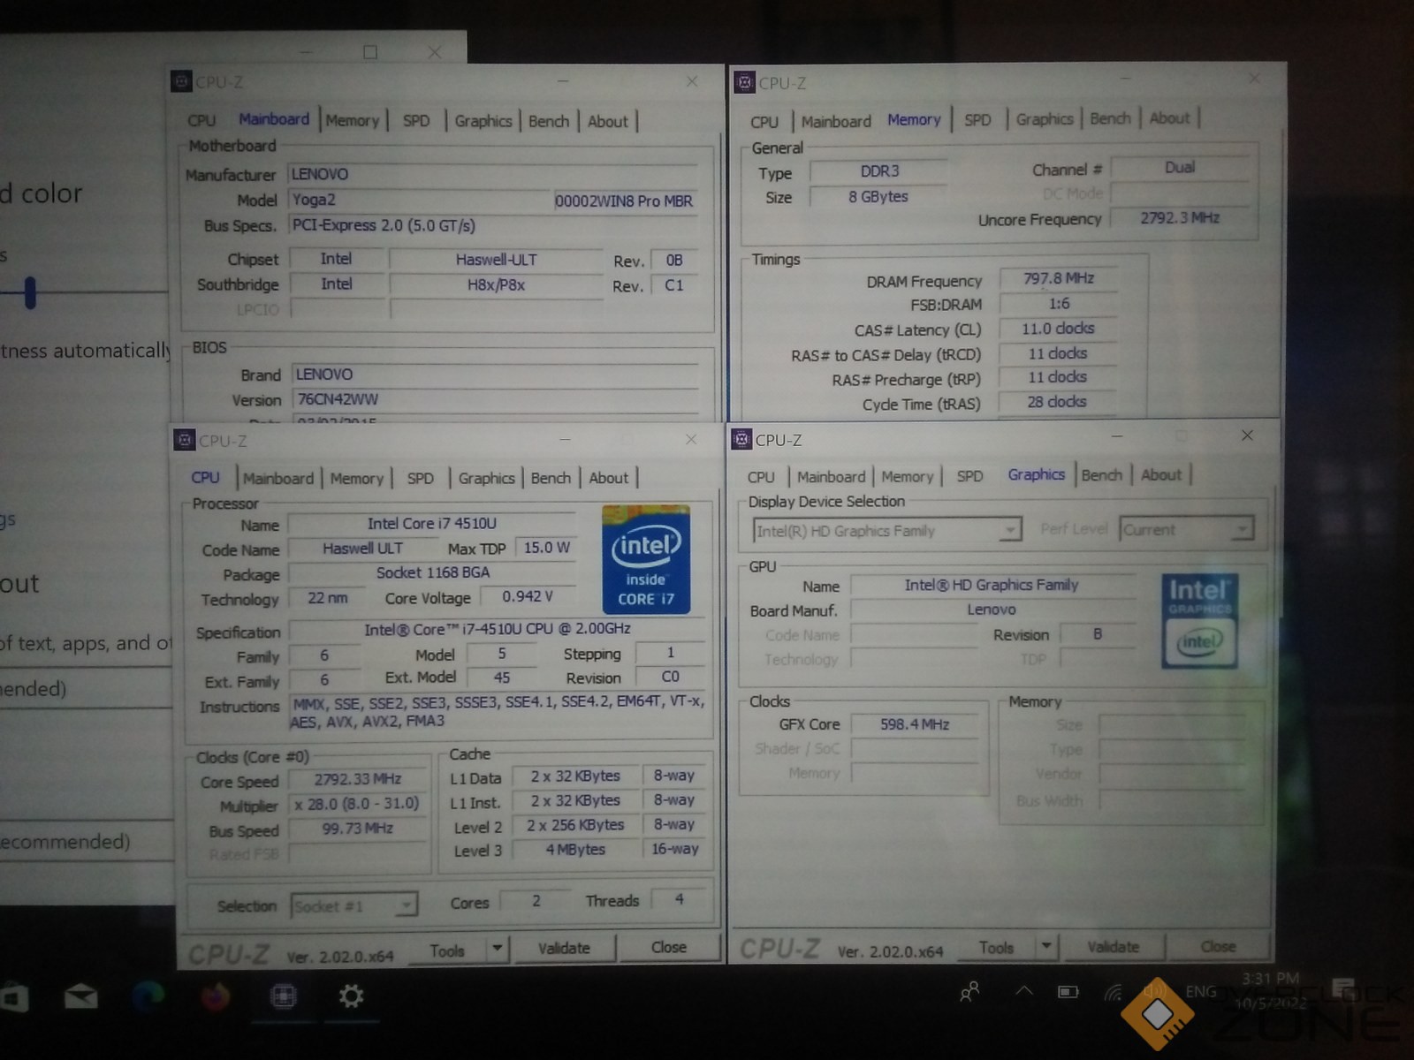Open the Intel(R) HD Graphics Family device dropdown

tap(887, 530)
